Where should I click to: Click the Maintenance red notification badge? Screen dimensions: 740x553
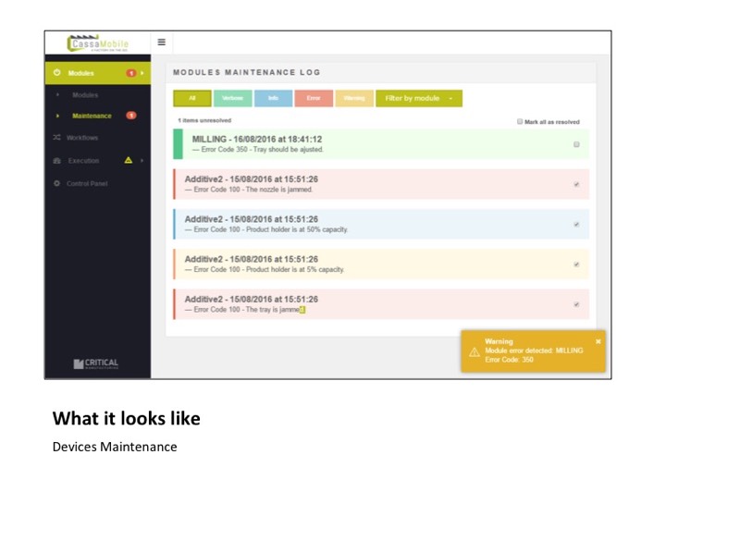tap(131, 116)
